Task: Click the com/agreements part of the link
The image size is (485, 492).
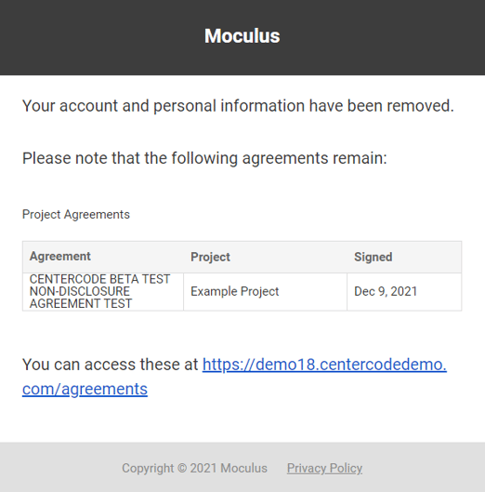Action: pyautogui.click(x=85, y=389)
